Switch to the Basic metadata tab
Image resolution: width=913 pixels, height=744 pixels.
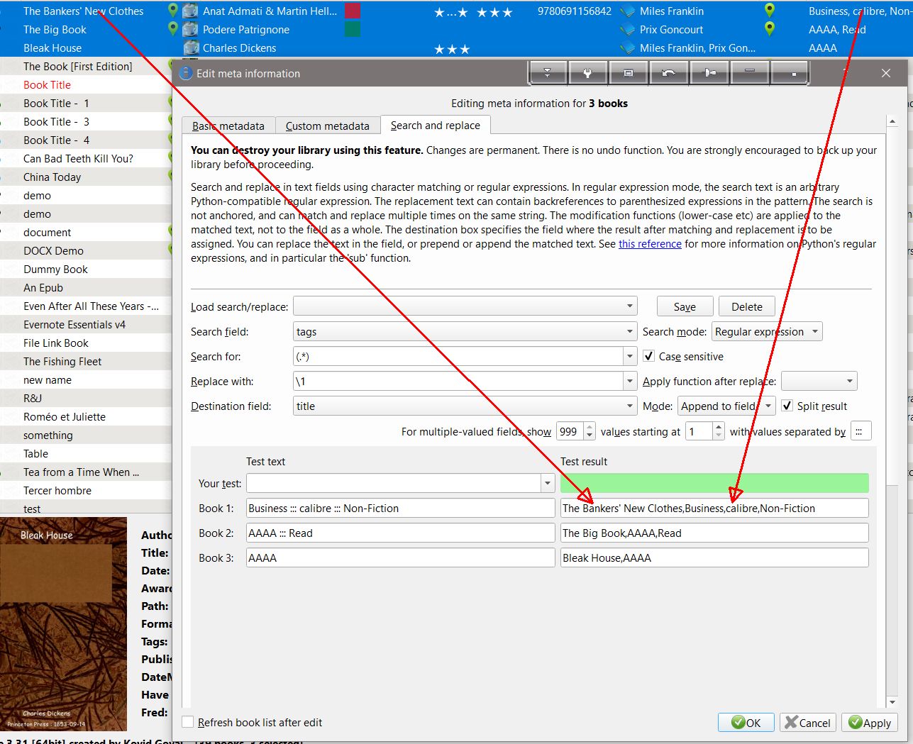[x=228, y=126]
